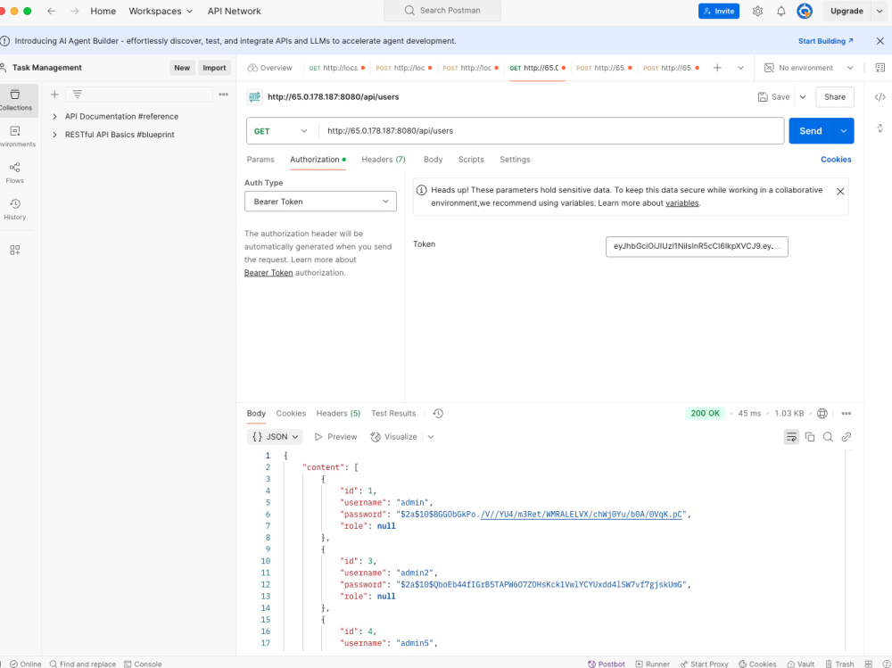The height and width of the screenshot is (668, 892).
Task: Go back with the left arrow
Action: coord(51,11)
